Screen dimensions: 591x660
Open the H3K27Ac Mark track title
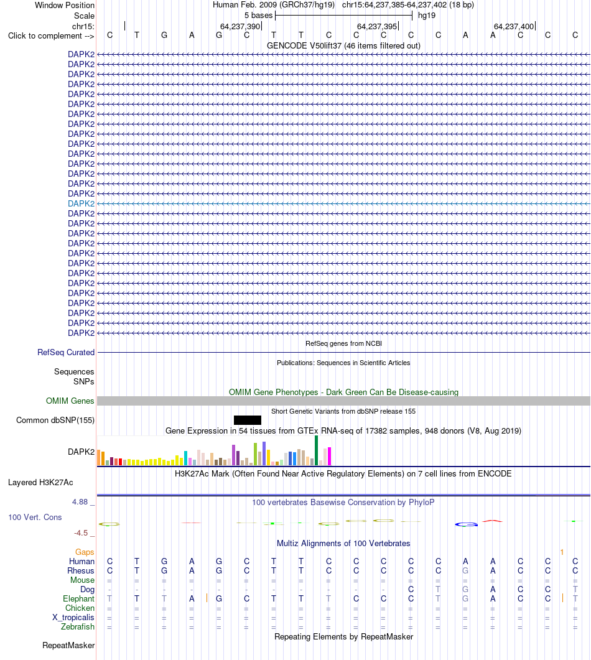click(343, 473)
